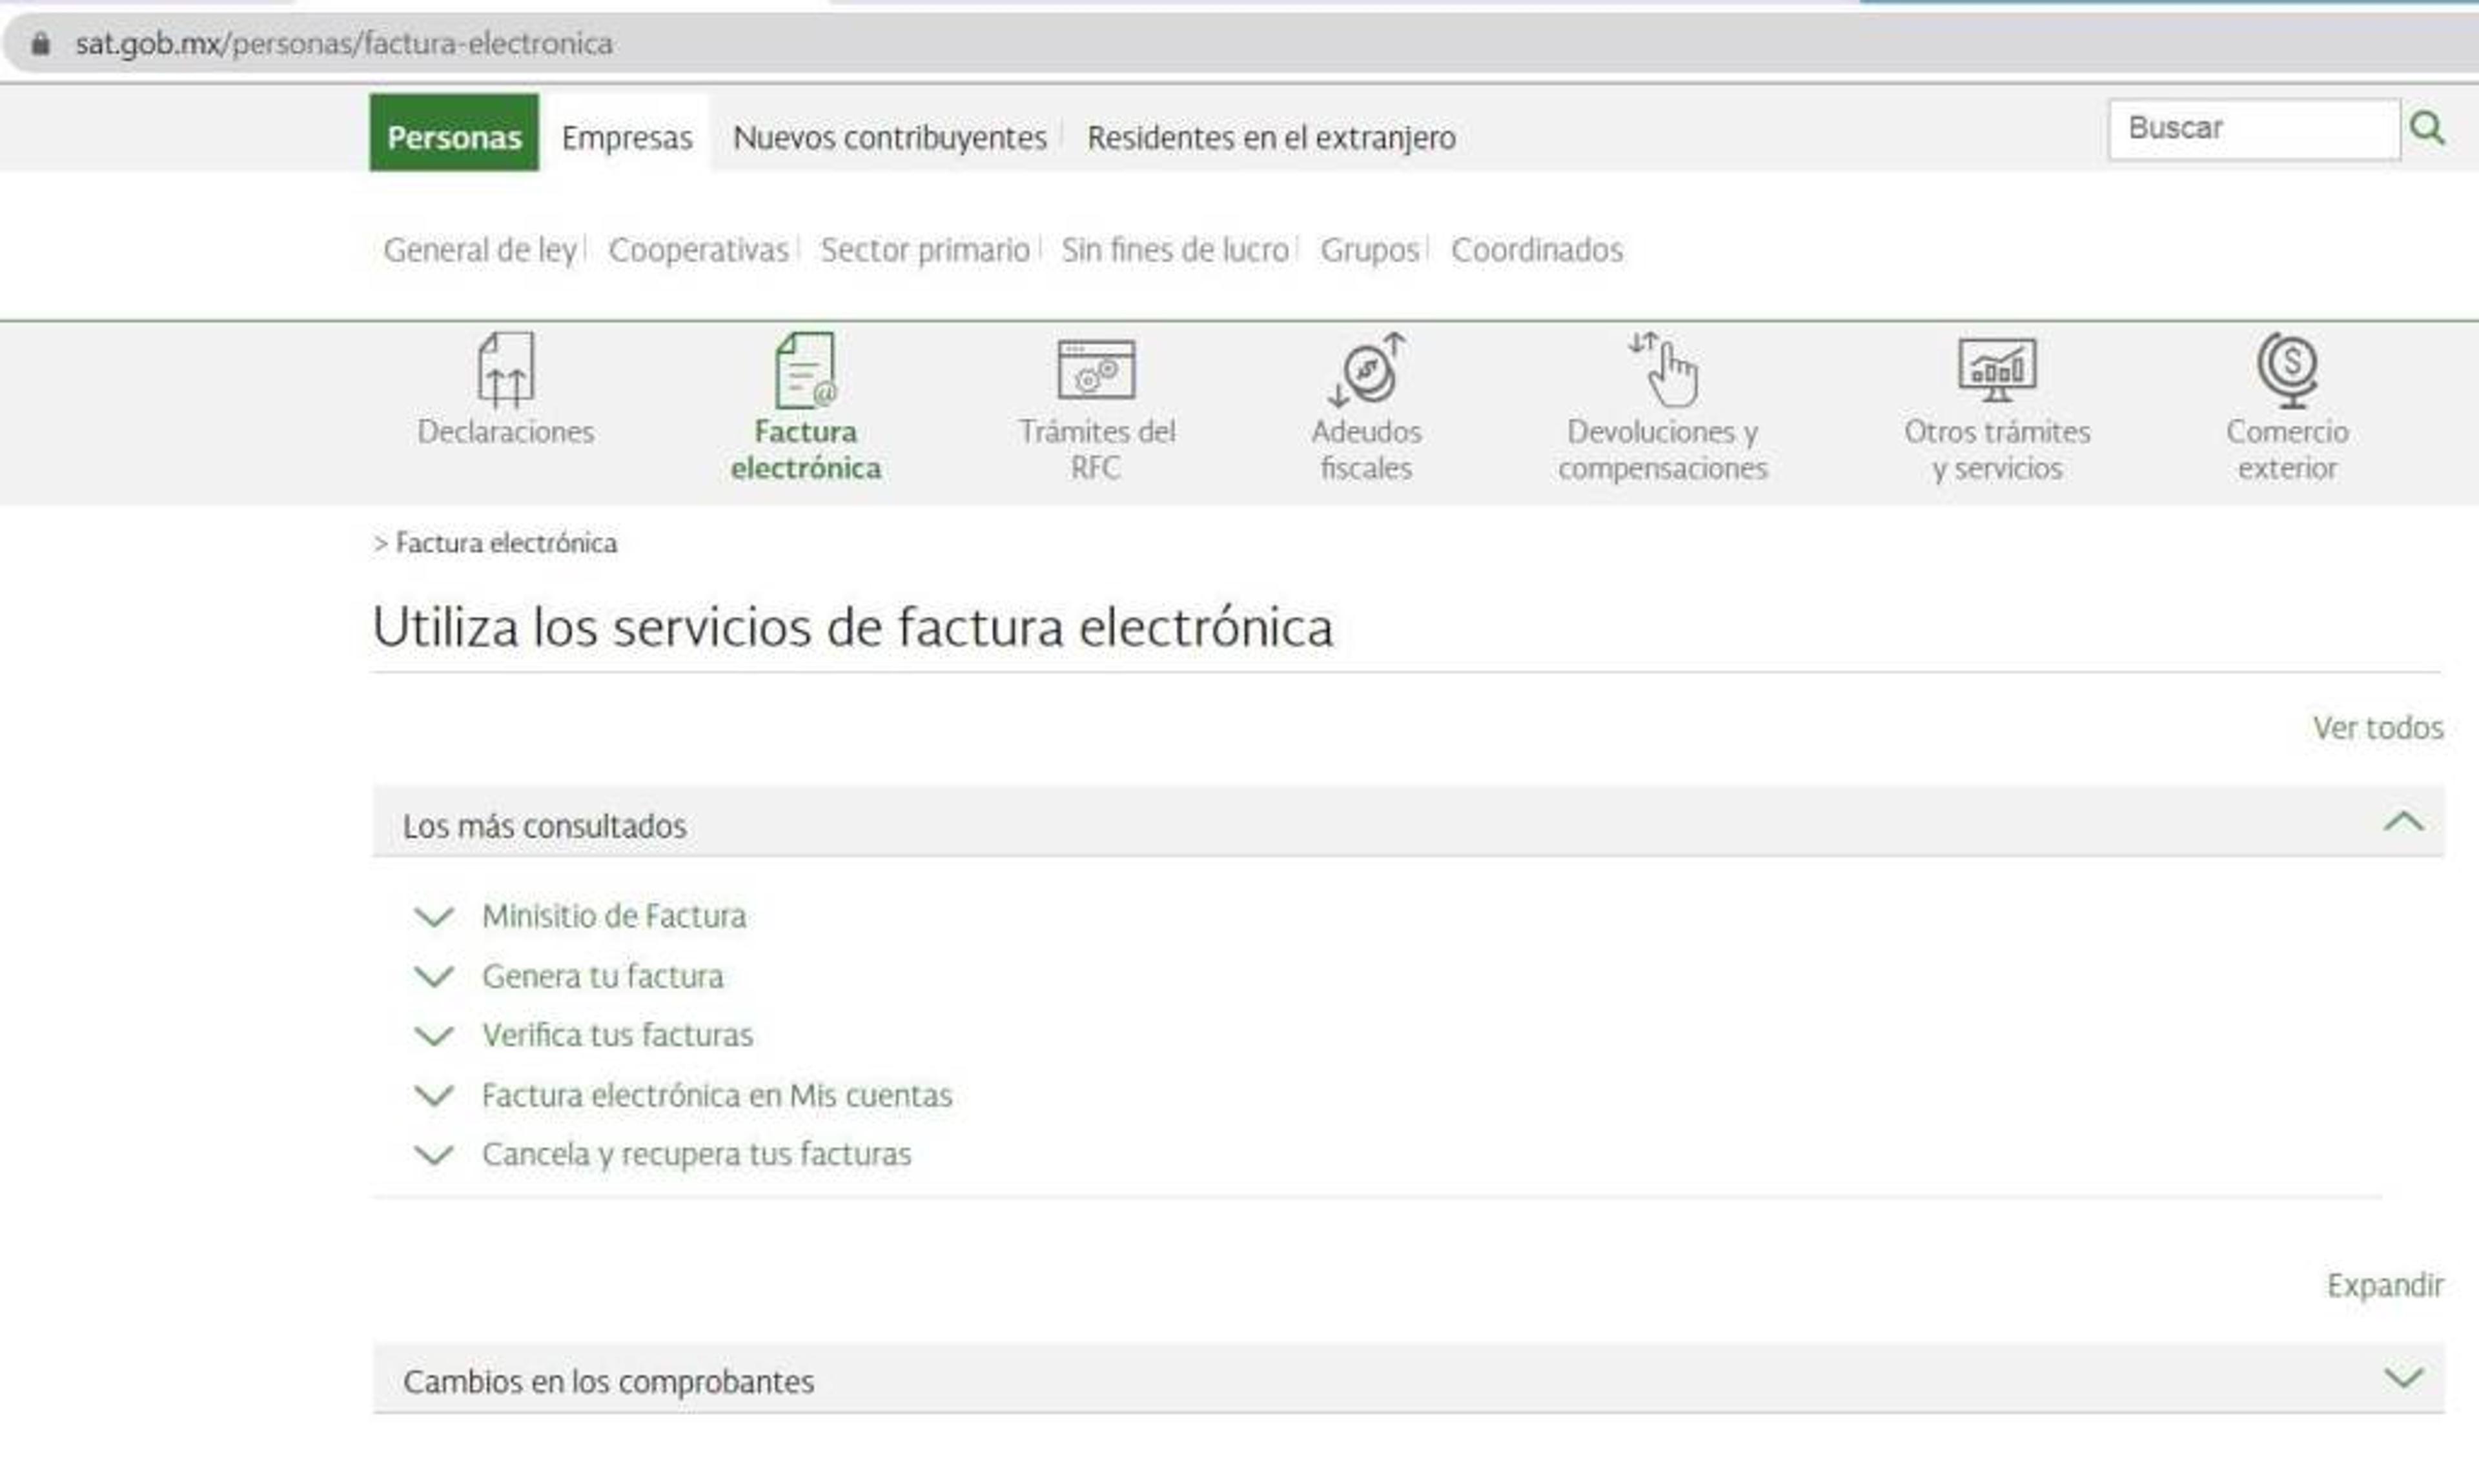Open Cancela y recupera tus facturas text
The width and height of the screenshot is (2479, 1484).
[x=697, y=1154]
